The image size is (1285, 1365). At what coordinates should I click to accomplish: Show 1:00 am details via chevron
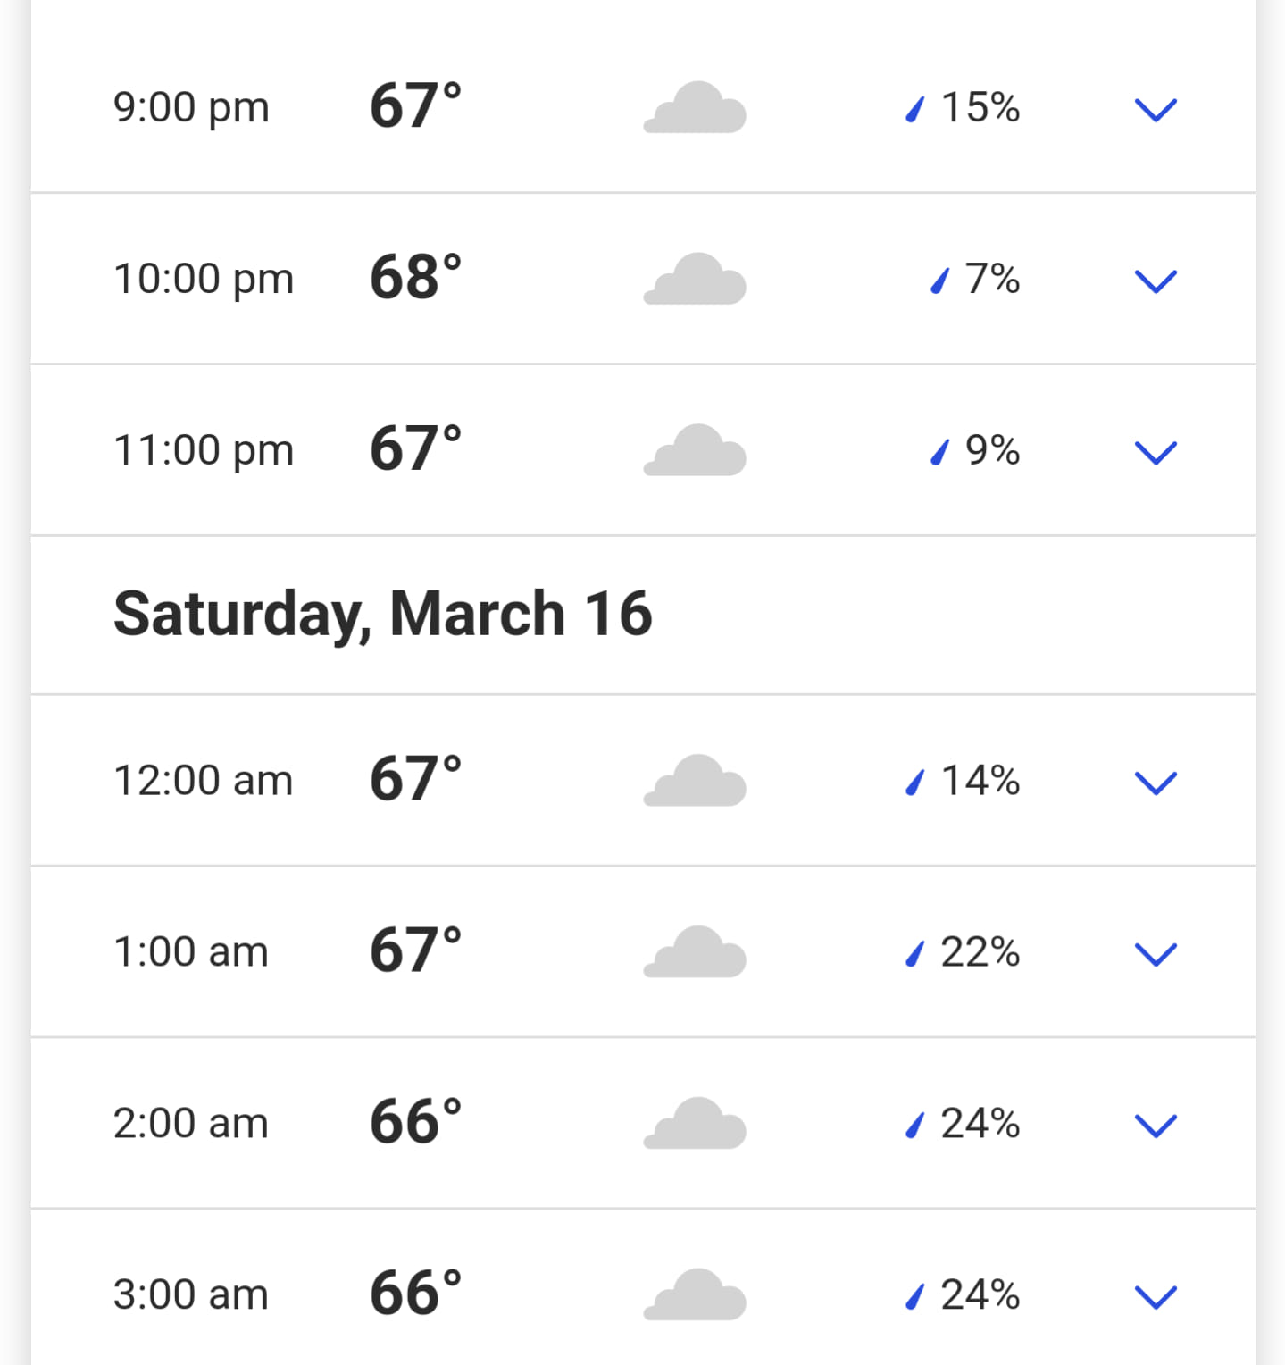tap(1156, 955)
